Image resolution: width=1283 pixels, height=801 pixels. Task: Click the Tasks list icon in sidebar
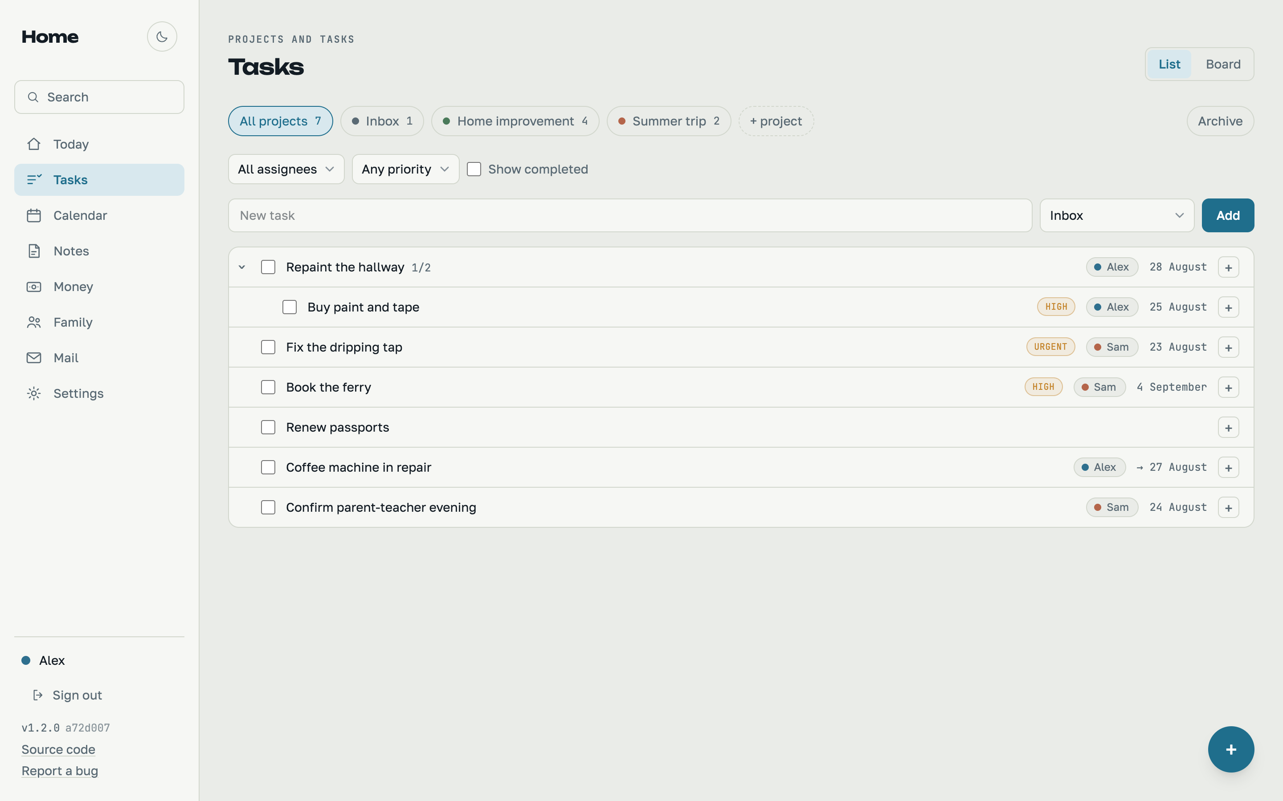34,180
